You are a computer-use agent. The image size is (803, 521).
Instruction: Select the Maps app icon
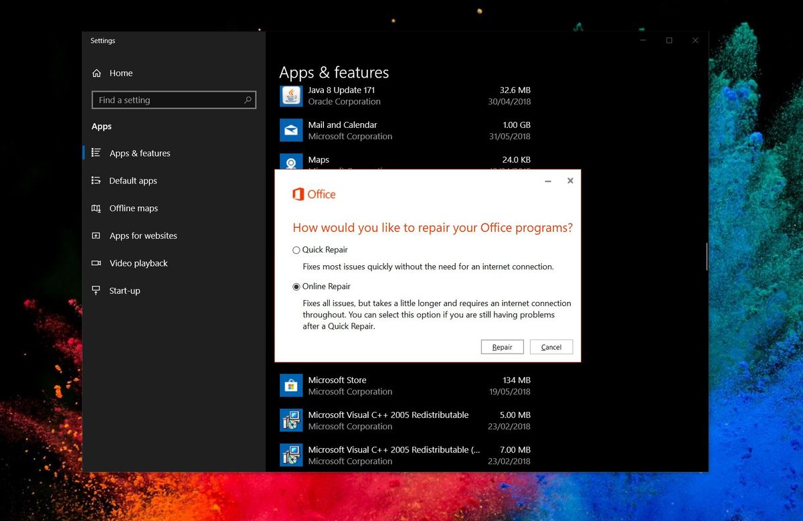(x=290, y=163)
